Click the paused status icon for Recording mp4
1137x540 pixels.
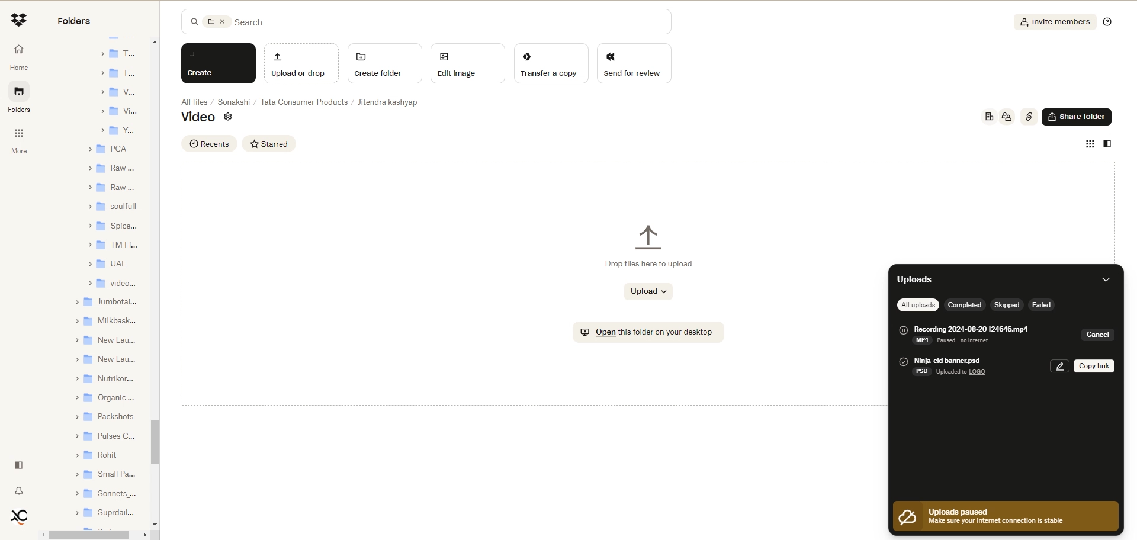coord(904,330)
